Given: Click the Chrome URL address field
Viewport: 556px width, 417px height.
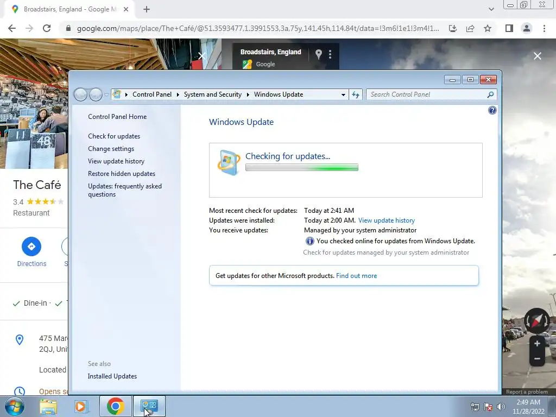Looking at the screenshot, I should (x=258, y=28).
